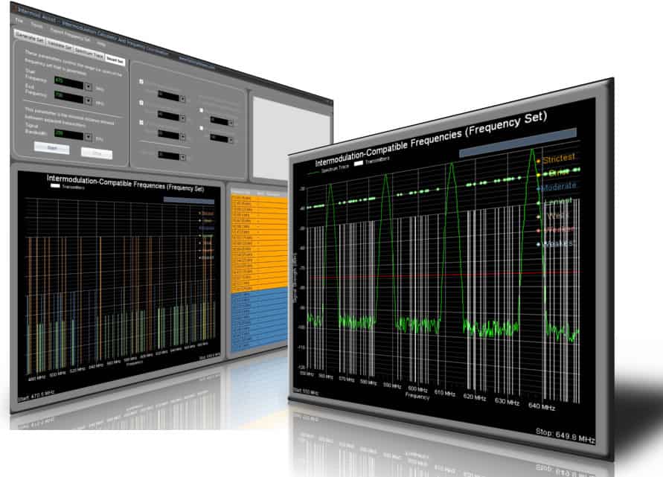663x477 pixels.
Task: Select the Weakest legend entry in the front chart
Action: pyautogui.click(x=556, y=243)
